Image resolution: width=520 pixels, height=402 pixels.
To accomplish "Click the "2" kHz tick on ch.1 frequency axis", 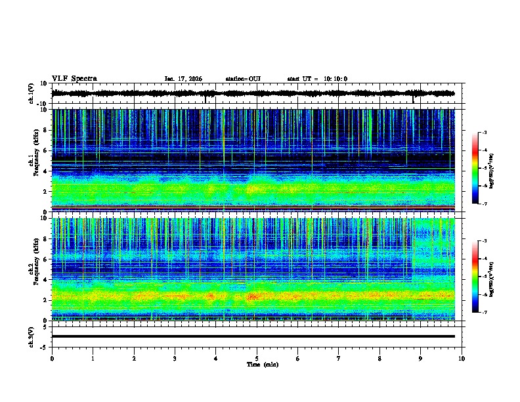I will pos(46,192).
